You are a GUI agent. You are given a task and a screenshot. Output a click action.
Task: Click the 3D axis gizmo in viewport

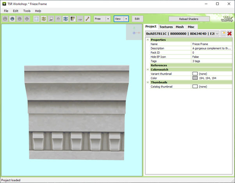(x=134, y=32)
